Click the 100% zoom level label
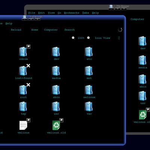 [81, 38]
